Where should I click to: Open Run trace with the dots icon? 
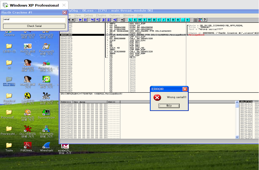coord(183,20)
